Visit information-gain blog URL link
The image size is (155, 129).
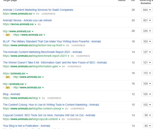tap(31, 67)
